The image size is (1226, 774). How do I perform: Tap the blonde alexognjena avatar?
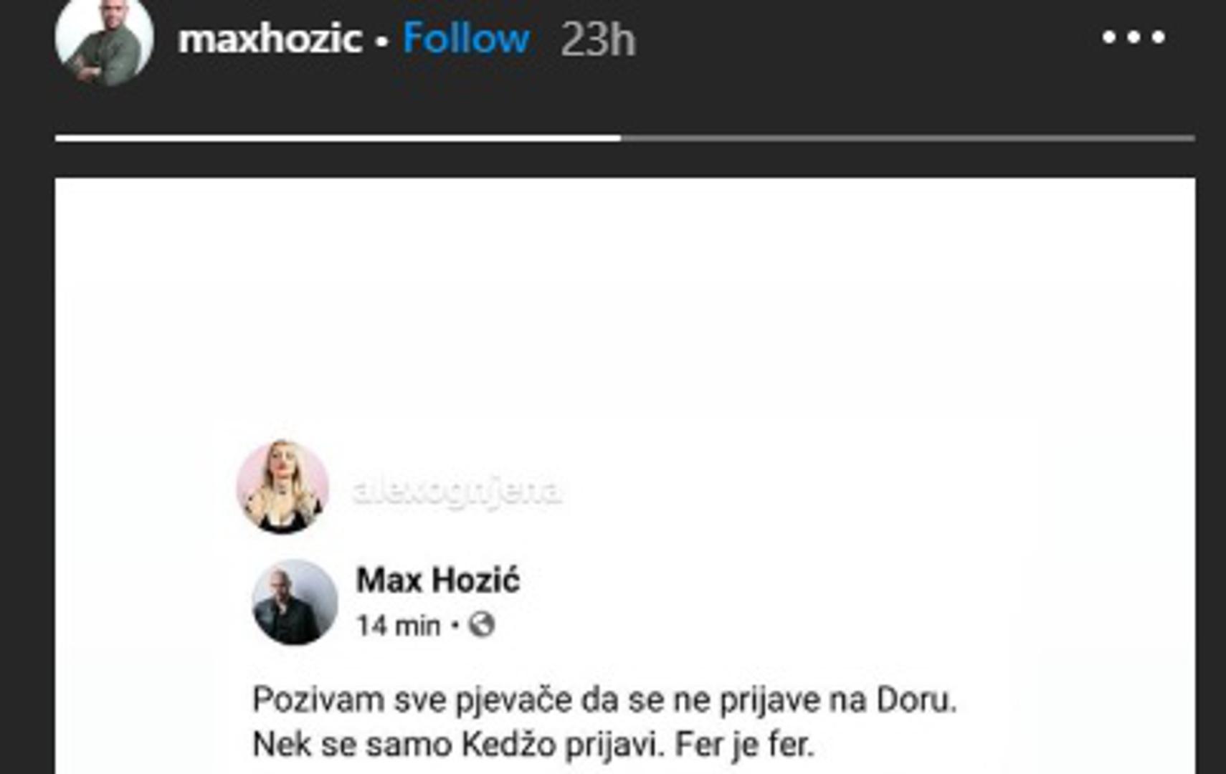tap(282, 487)
